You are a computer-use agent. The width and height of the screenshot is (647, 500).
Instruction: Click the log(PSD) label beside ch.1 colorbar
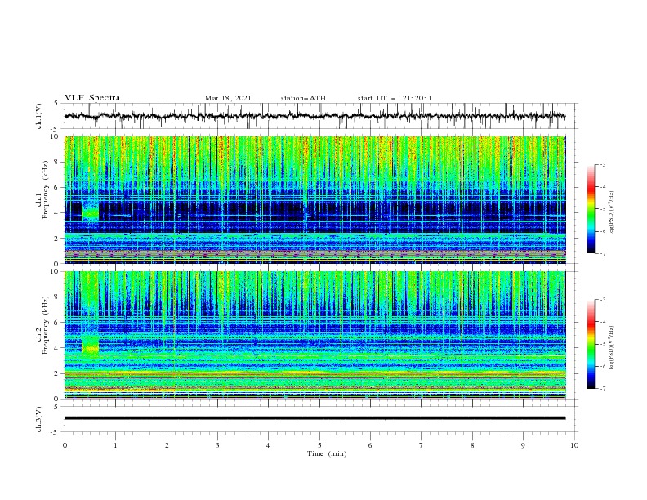(612, 214)
